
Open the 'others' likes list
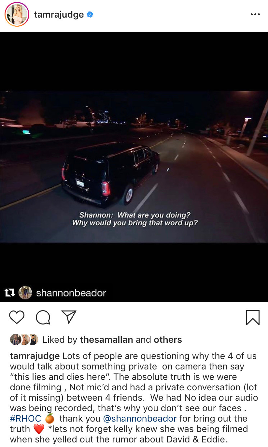point(168,339)
